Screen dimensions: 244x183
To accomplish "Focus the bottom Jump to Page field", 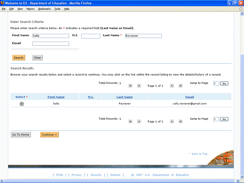I will 216,119.
